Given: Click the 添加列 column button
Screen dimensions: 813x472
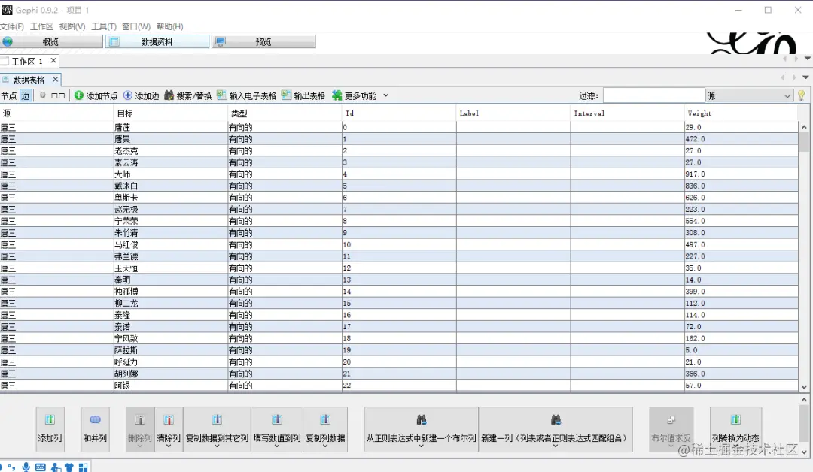Looking at the screenshot, I should click(x=50, y=429).
